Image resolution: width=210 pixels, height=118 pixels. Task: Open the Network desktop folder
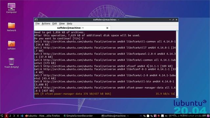point(11,27)
